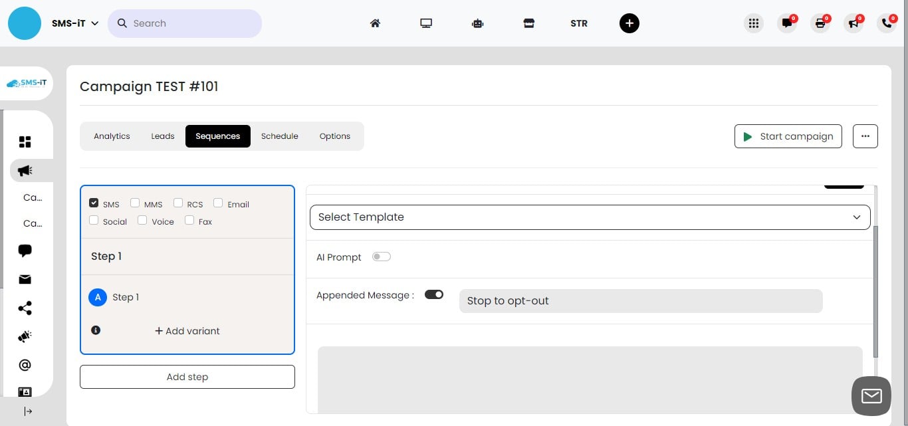Screen dimensions: 908x426
Task: Enable the MMS channel checkbox
Action: pyautogui.click(x=135, y=202)
